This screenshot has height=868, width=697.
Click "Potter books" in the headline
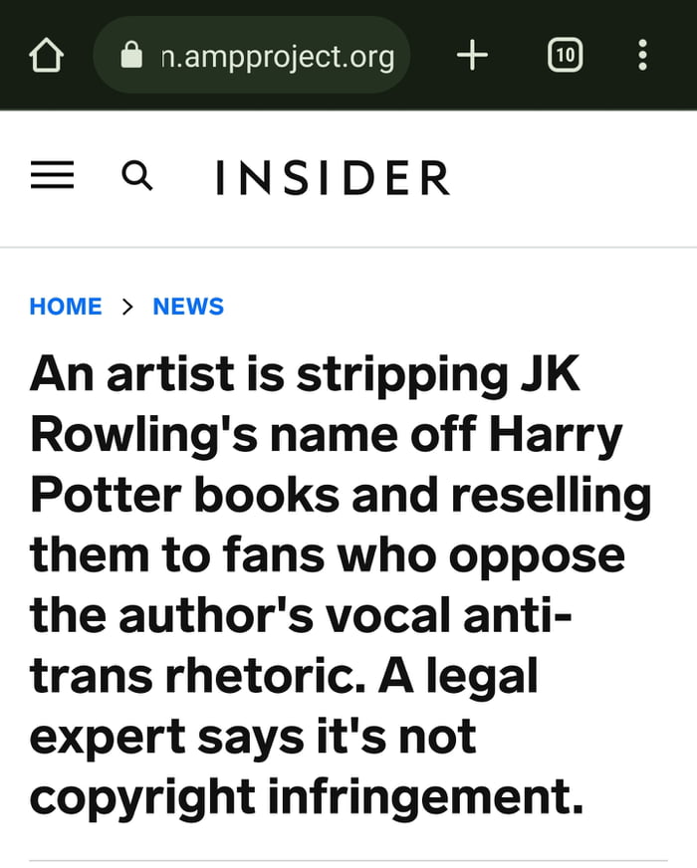pyautogui.click(x=173, y=496)
